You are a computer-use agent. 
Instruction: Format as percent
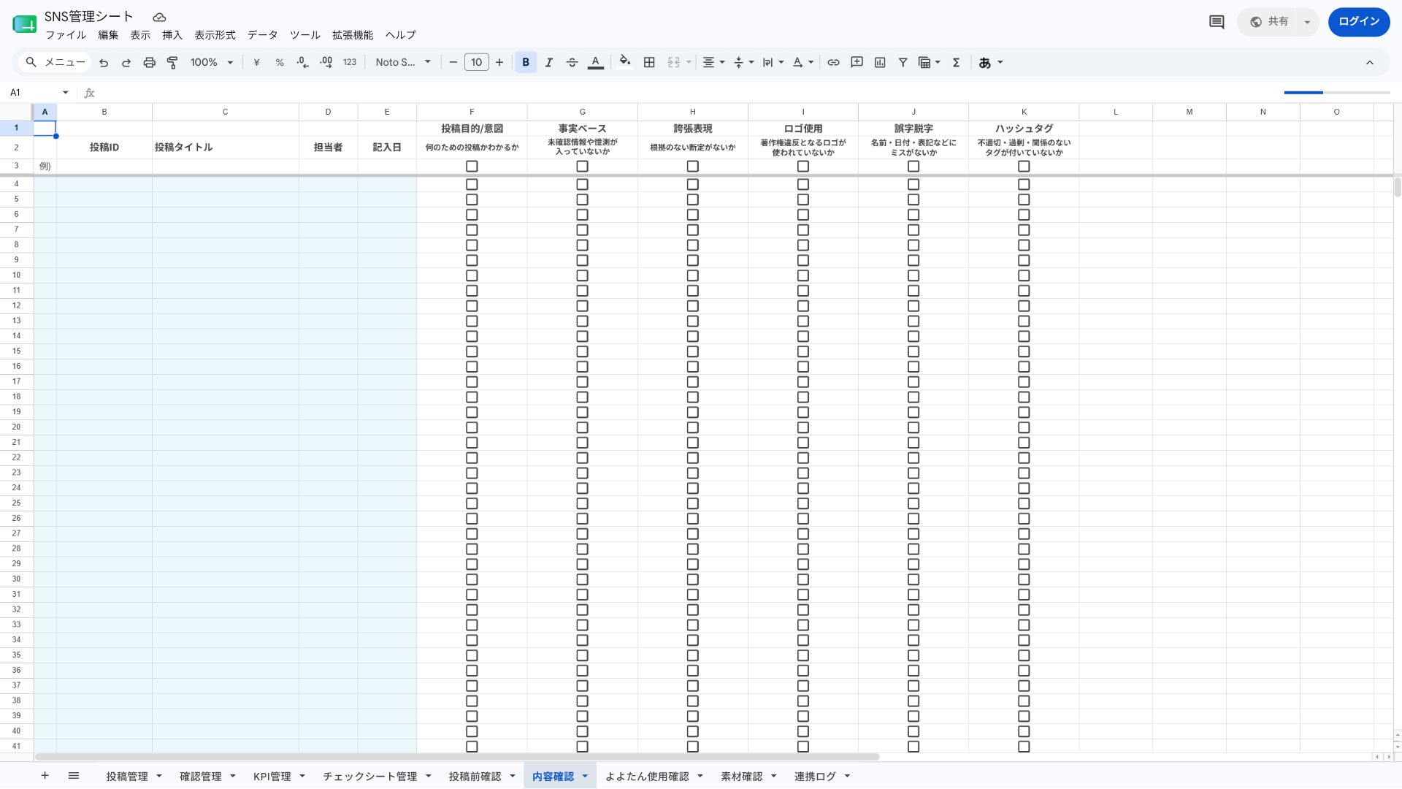(x=280, y=63)
